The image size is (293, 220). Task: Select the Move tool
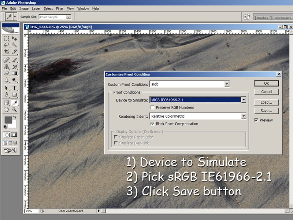[x=15, y=38]
